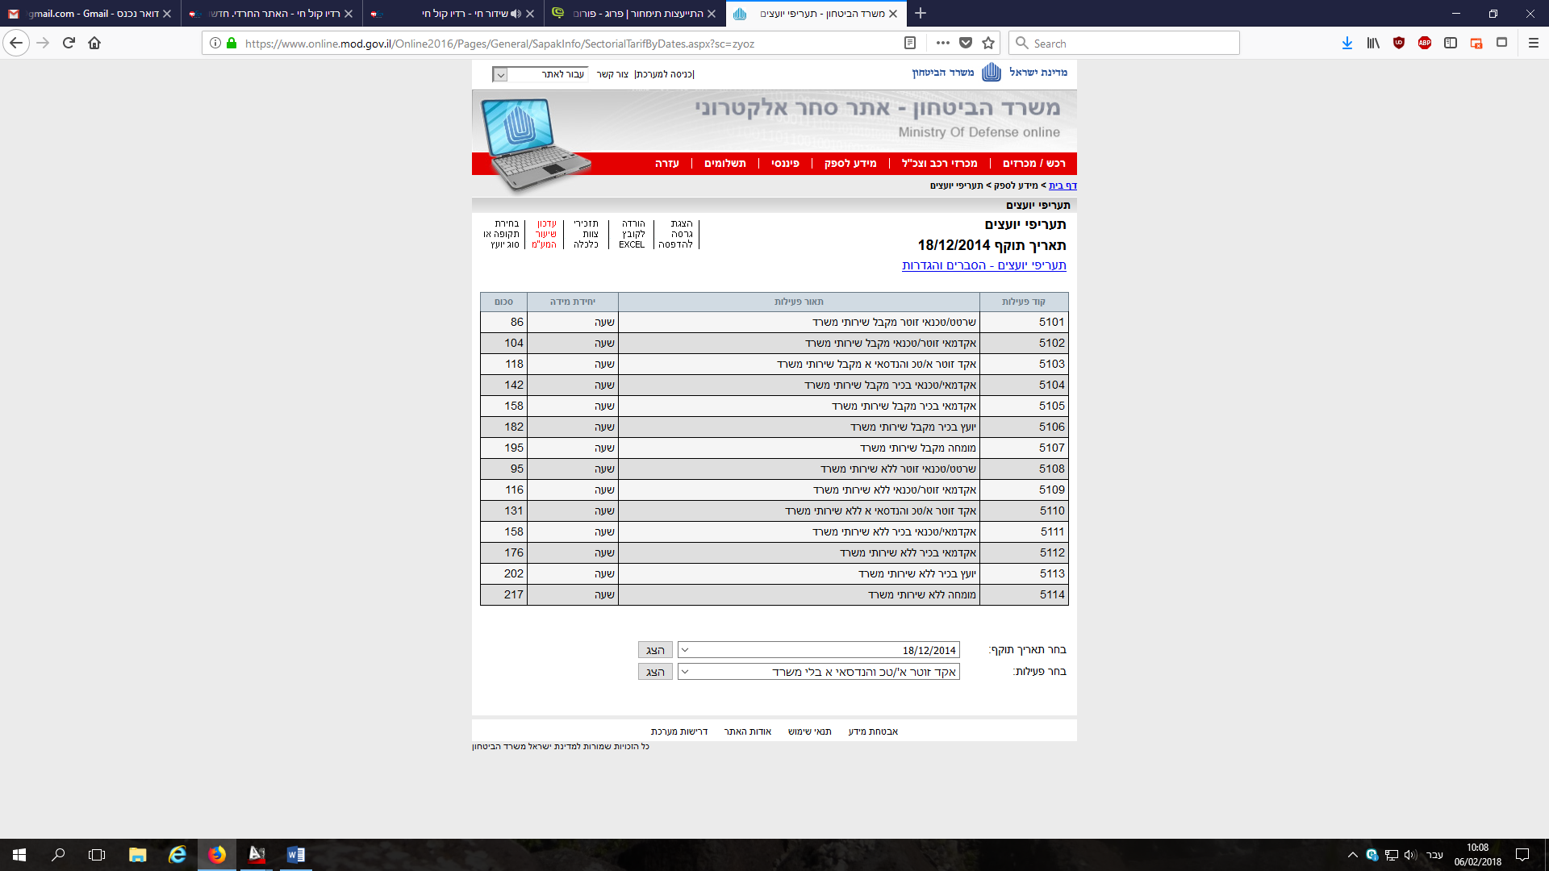Open Microsoft Word from the taskbar
Viewport: 1549px width, 871px height.
[295, 855]
